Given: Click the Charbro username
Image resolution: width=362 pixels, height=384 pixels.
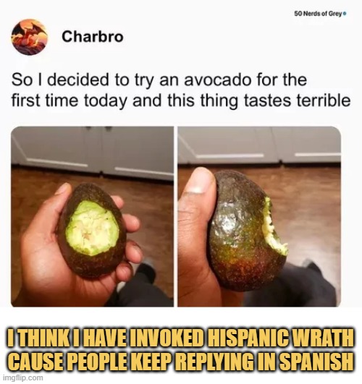Looking at the screenshot, I should click(93, 37).
